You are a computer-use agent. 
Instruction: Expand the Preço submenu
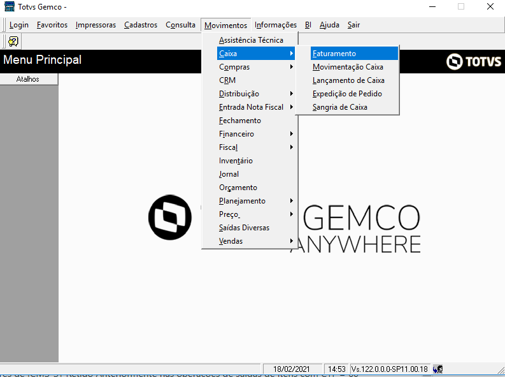coord(256,214)
